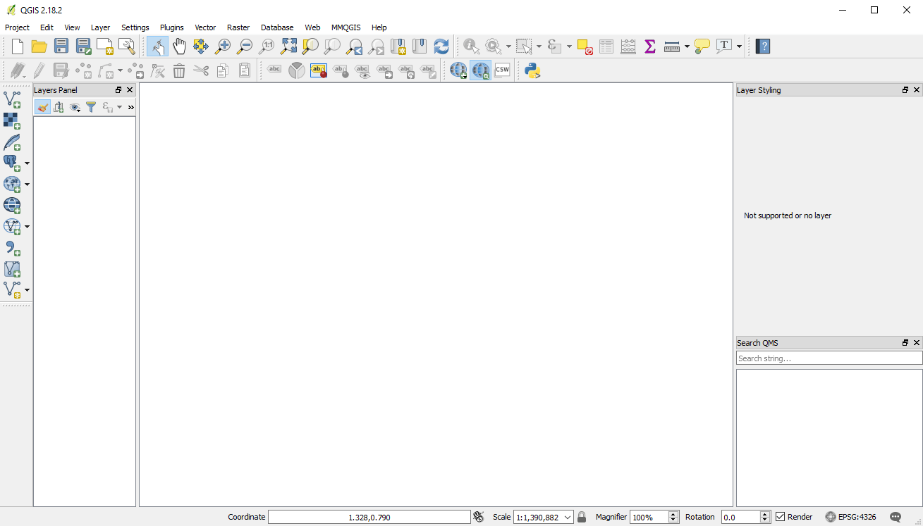Open the MMQGIS menu
923x526 pixels.
[x=346, y=27]
